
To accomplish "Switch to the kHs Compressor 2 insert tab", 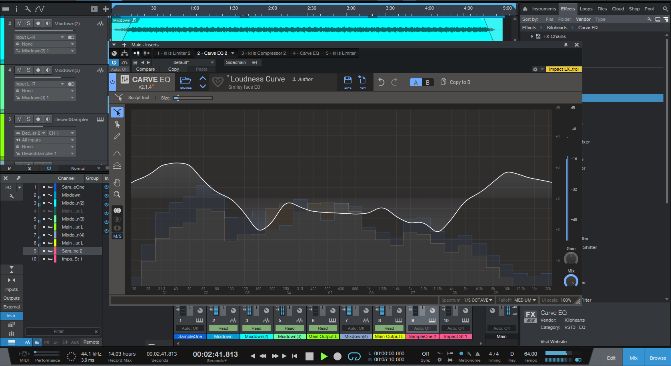I will coord(264,53).
